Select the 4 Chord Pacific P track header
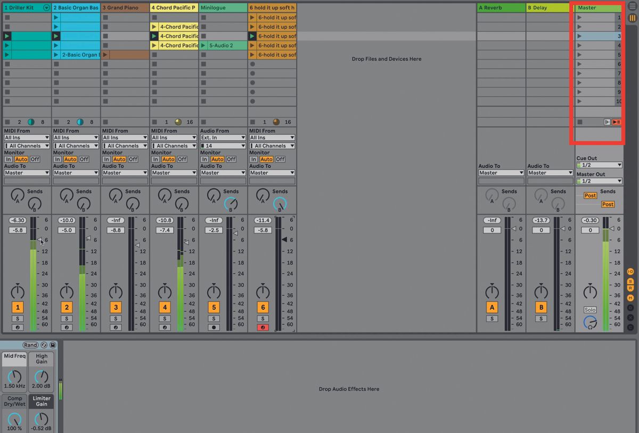The height and width of the screenshot is (433, 639). [173, 7]
